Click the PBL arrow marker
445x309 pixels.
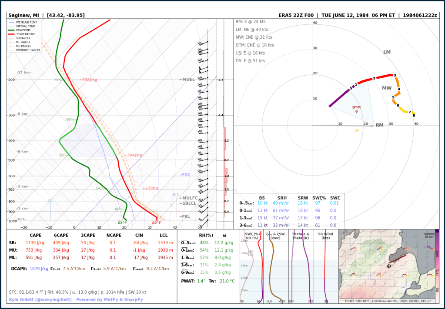(184, 216)
